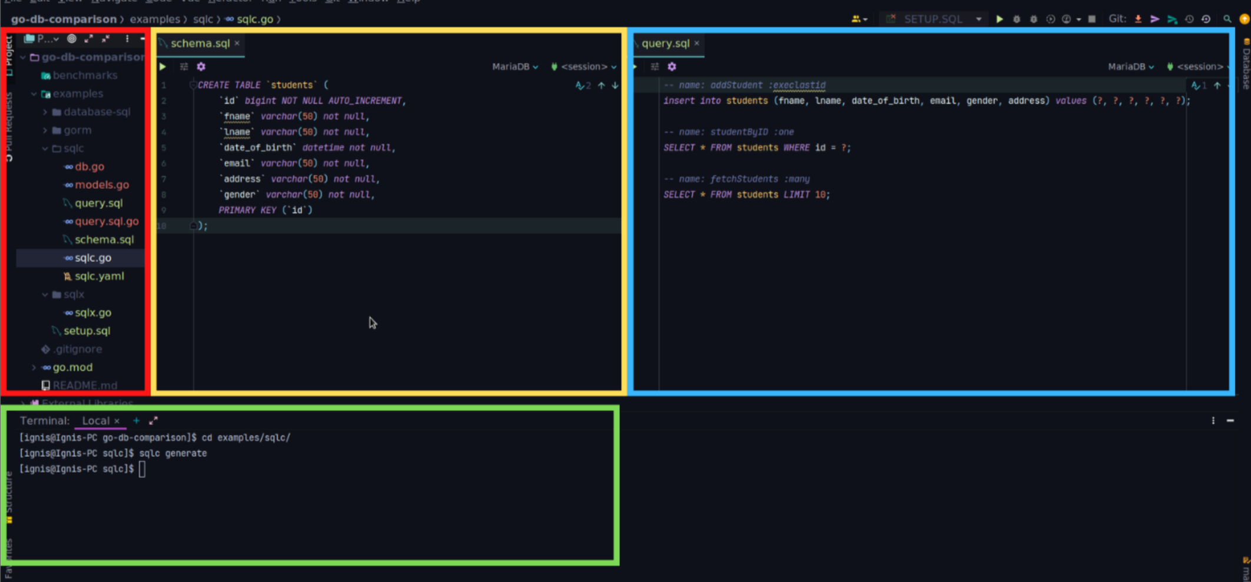
Task: Collapse the sqlx folder
Action: (45, 294)
